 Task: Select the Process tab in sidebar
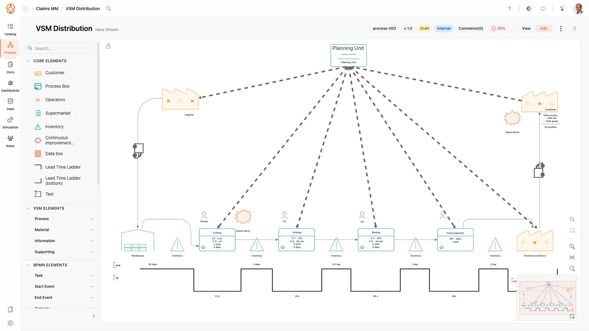10,48
